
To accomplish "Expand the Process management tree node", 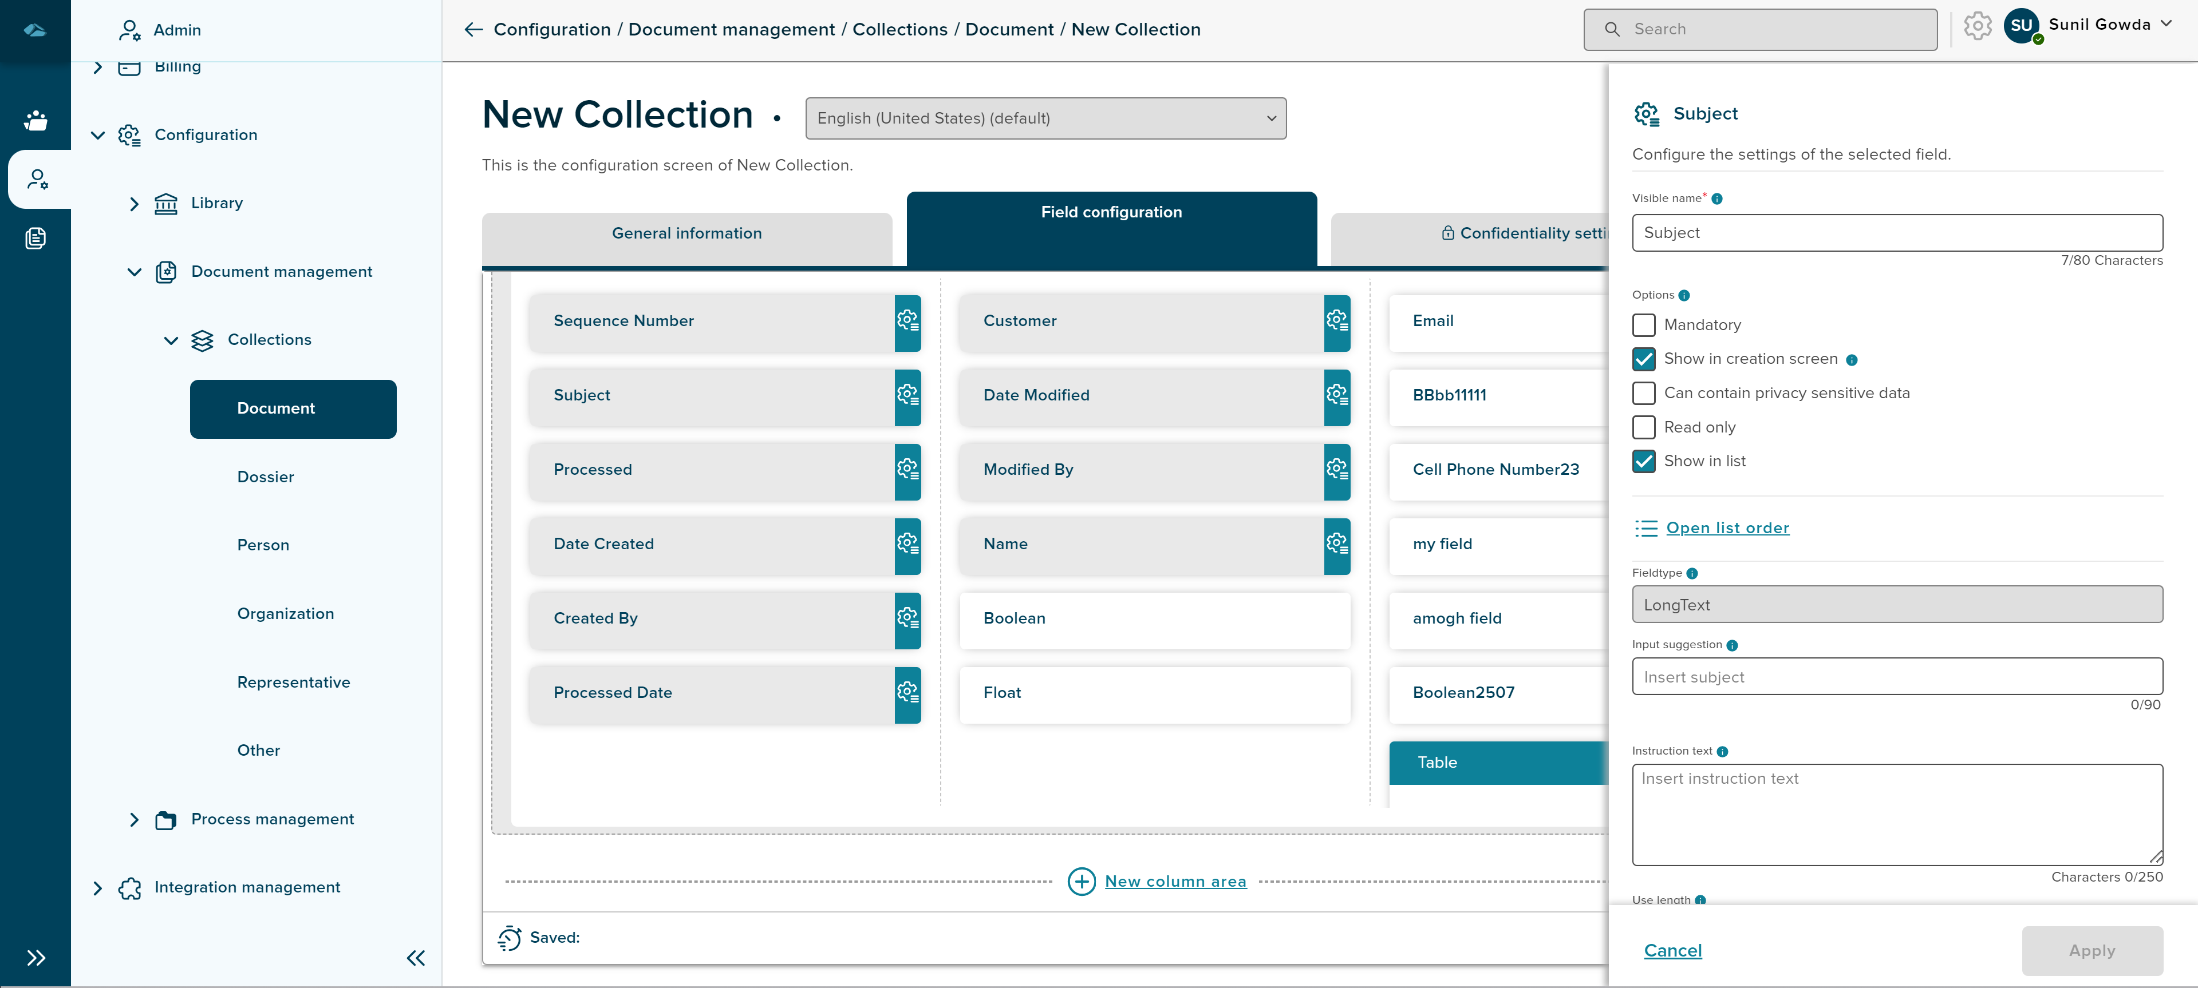I will (x=134, y=819).
